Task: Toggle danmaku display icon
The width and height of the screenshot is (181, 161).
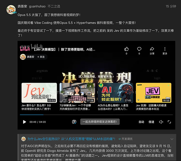Action: (x=74, y=122)
